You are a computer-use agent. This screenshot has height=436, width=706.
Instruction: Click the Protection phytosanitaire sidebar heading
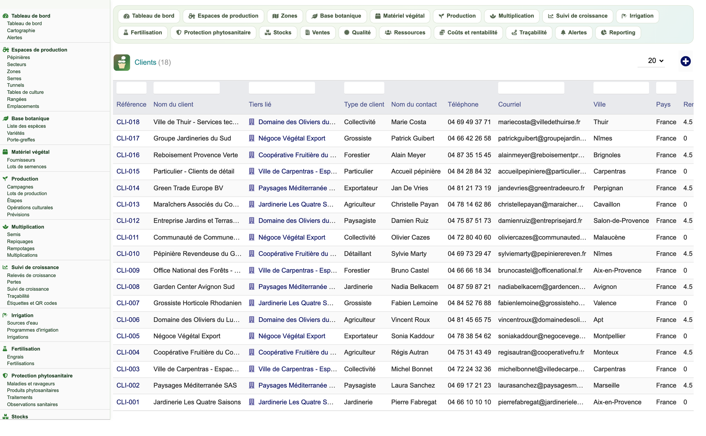click(42, 376)
